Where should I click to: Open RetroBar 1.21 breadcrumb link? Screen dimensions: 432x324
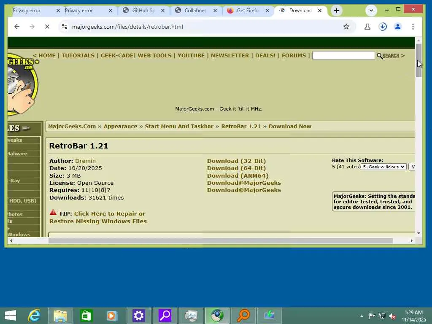click(241, 127)
